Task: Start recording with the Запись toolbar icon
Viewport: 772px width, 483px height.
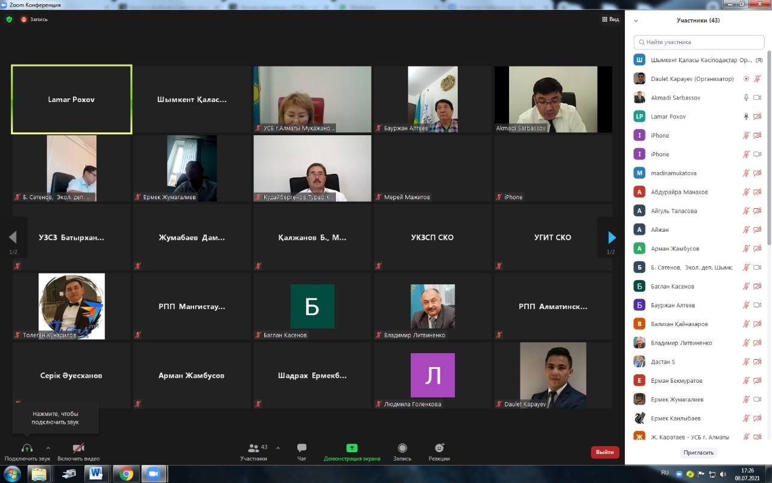Action: (402, 448)
